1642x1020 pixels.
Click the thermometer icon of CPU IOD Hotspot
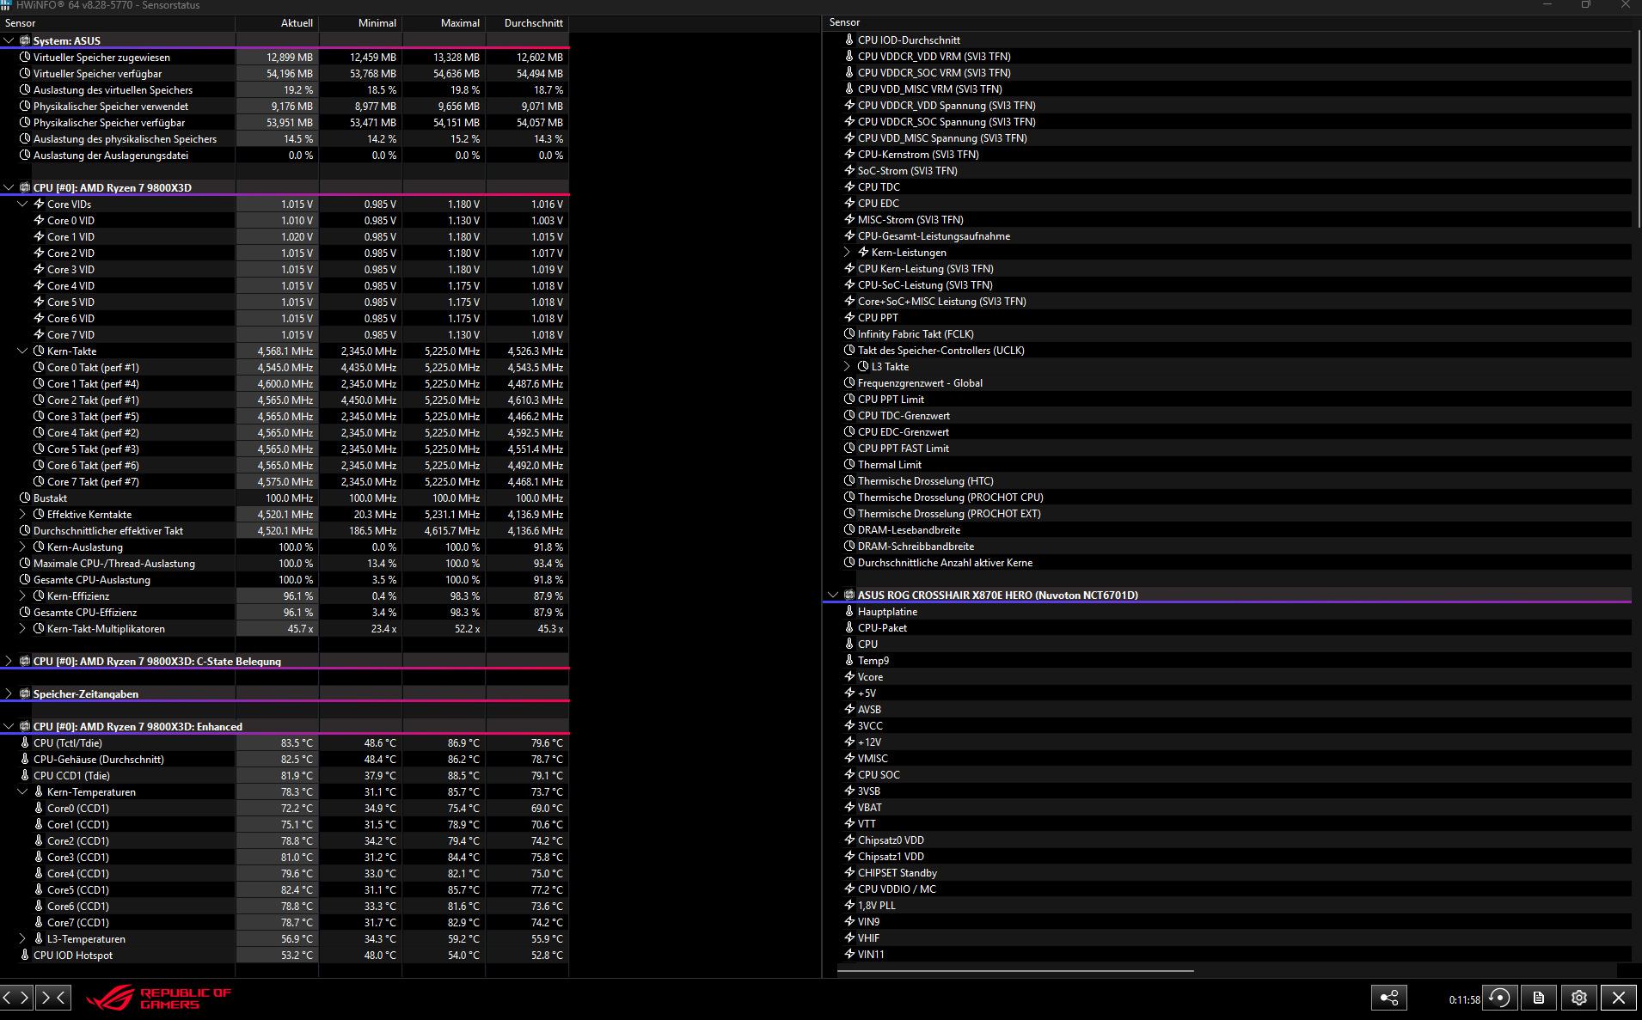point(25,955)
